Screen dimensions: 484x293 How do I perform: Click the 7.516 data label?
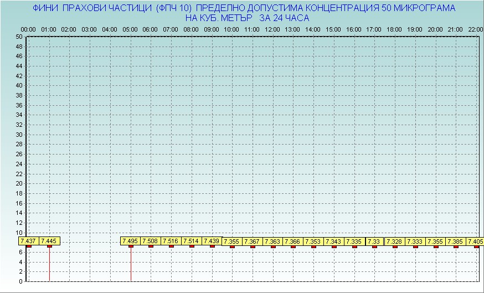(x=171, y=241)
